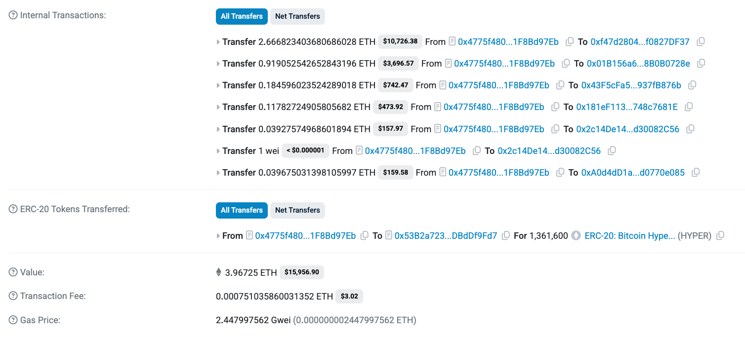
Task: Switch to Net Transfers for ERC-20 tokens
Action: pyautogui.click(x=297, y=210)
